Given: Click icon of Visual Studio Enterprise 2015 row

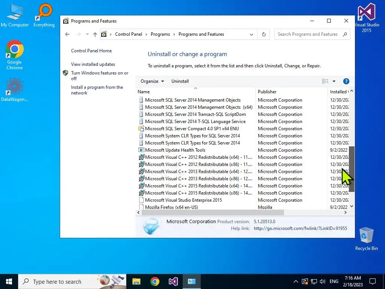Looking at the screenshot, I should click(x=141, y=200).
